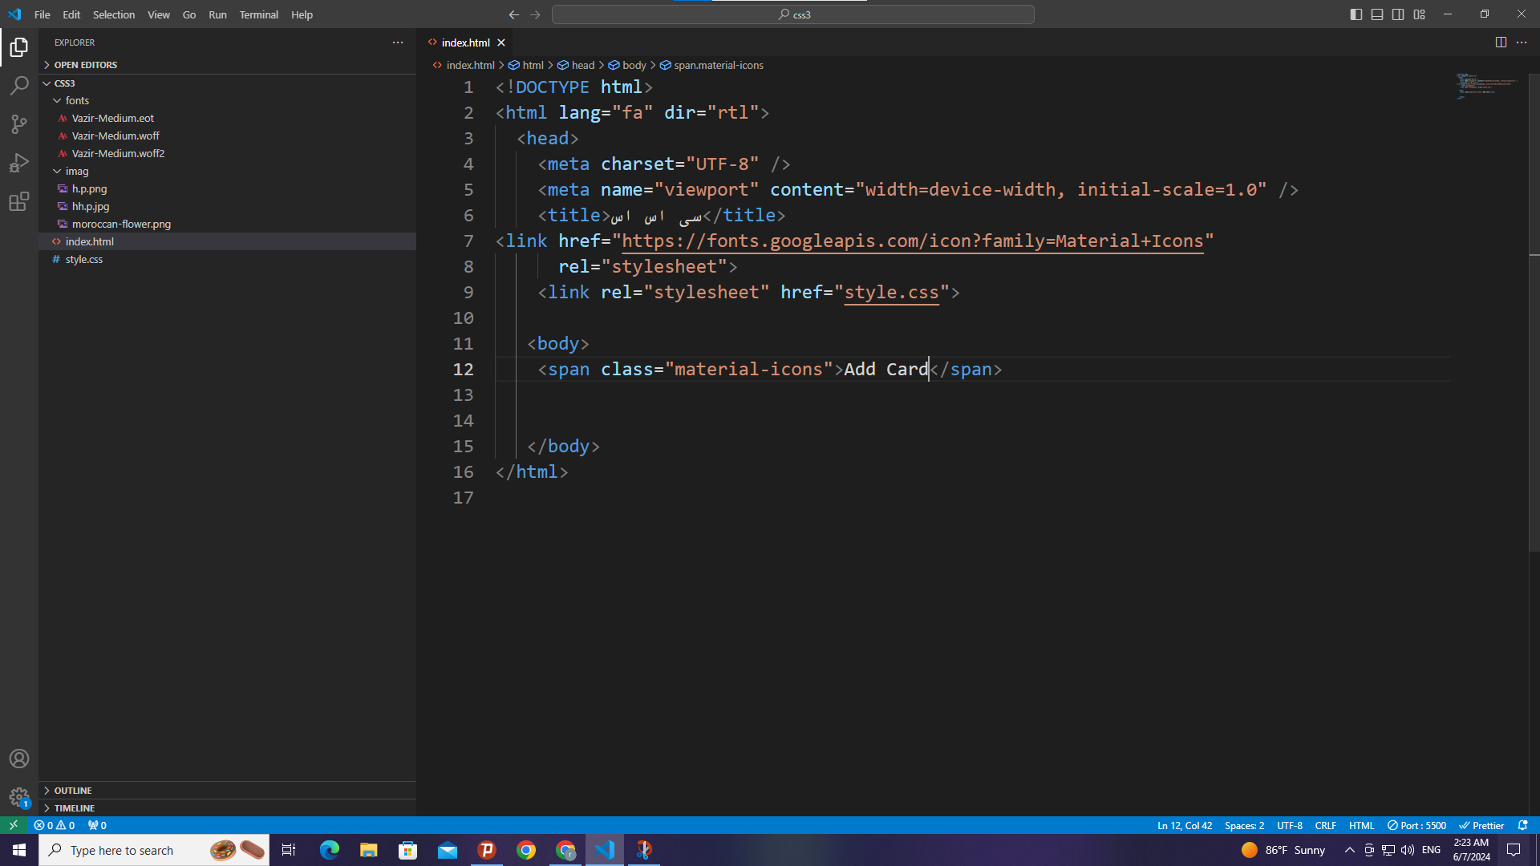Select the Terminal menu item

click(258, 14)
